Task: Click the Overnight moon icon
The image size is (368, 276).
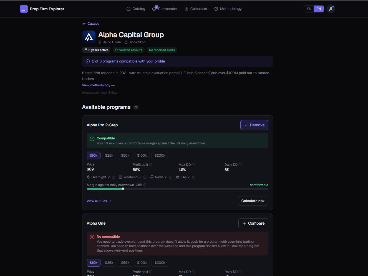Action: pyautogui.click(x=89, y=177)
